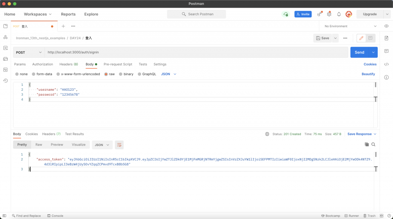Open the History sidebar icon
This screenshot has width=393, height=219.
[x=5, y=80]
